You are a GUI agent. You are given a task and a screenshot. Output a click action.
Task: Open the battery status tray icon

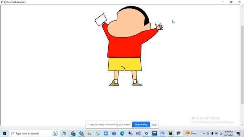pos(217,134)
